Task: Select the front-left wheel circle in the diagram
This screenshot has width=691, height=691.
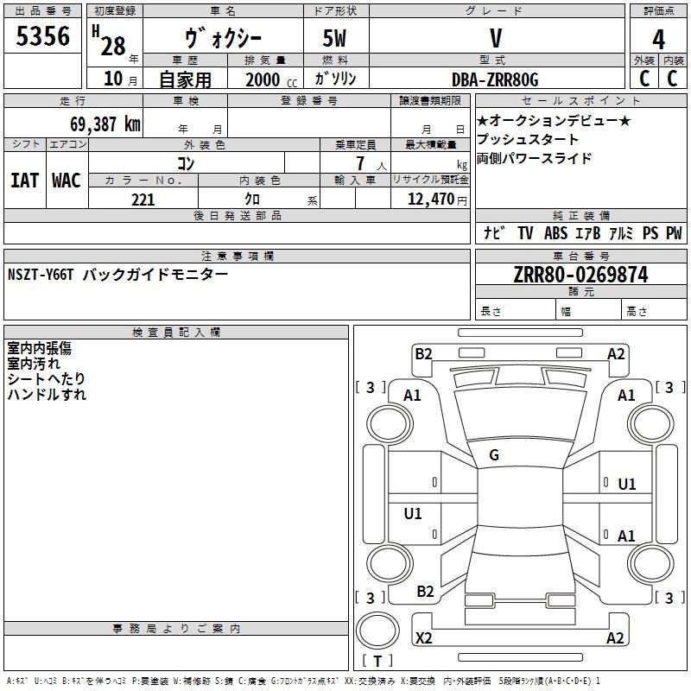Action: (x=390, y=424)
